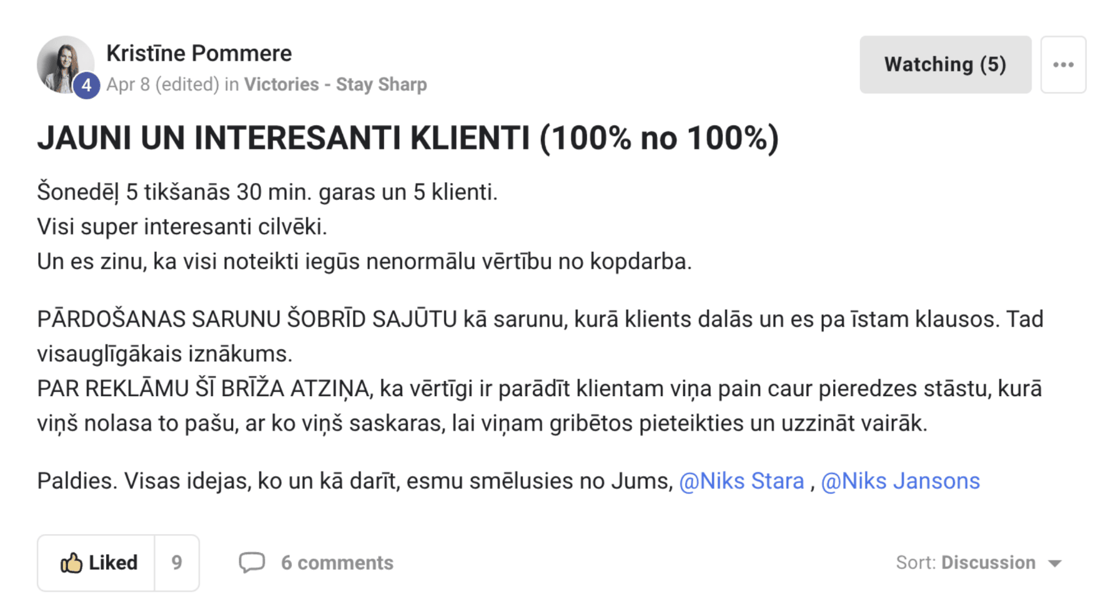This screenshot has height=606, width=1118.
Task: Click the speech bubble comments icon
Action: pyautogui.click(x=252, y=562)
